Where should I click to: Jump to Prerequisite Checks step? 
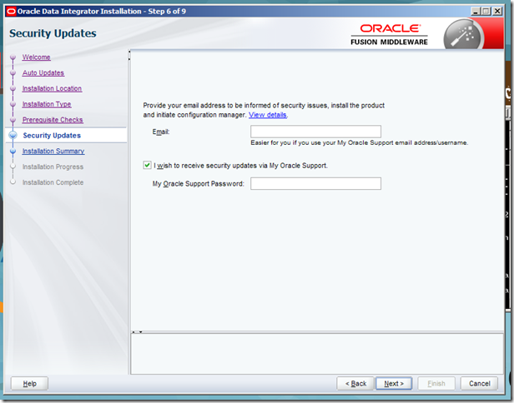click(53, 120)
